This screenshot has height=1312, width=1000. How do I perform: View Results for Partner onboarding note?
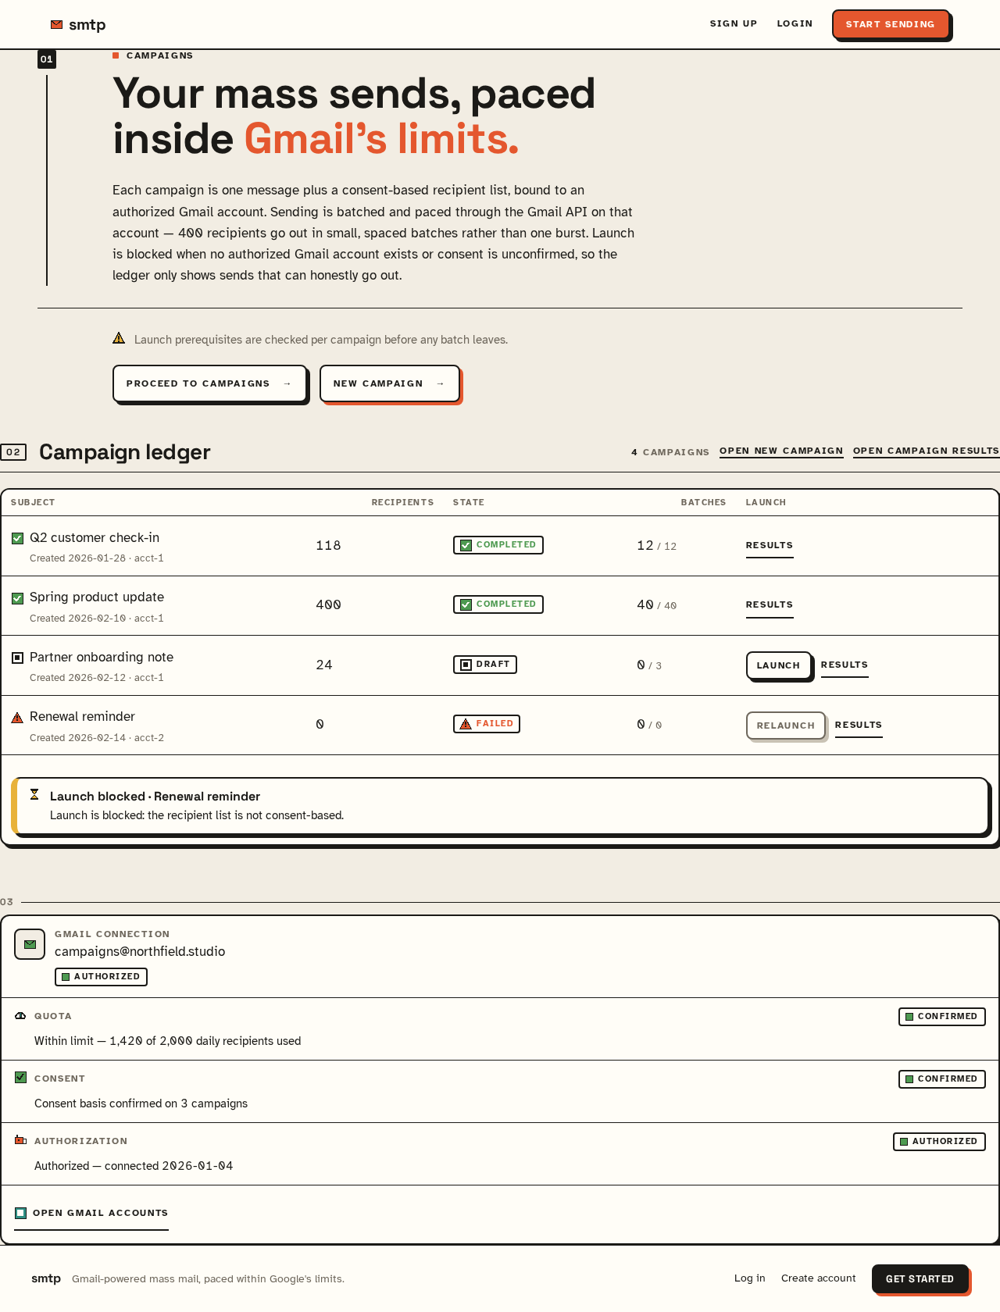tap(845, 665)
